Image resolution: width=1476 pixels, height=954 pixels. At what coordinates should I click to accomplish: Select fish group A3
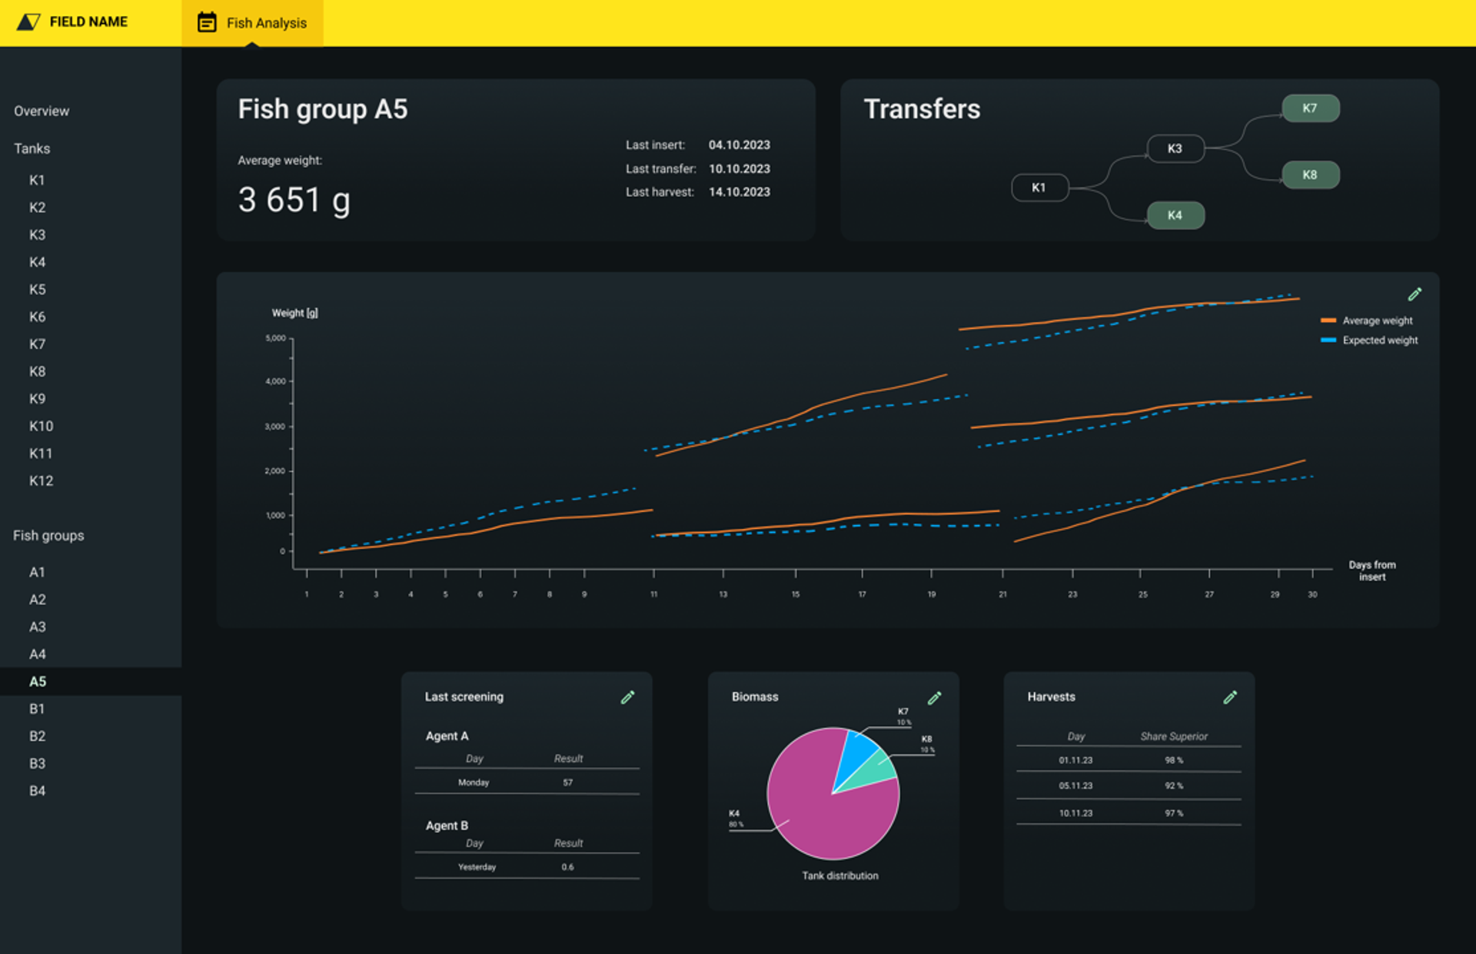click(x=37, y=627)
